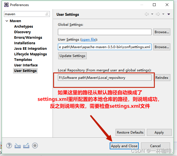Image resolution: width=177 pixels, height=156 pixels.
Task: Select Discovery preference page
Action: 22,32
